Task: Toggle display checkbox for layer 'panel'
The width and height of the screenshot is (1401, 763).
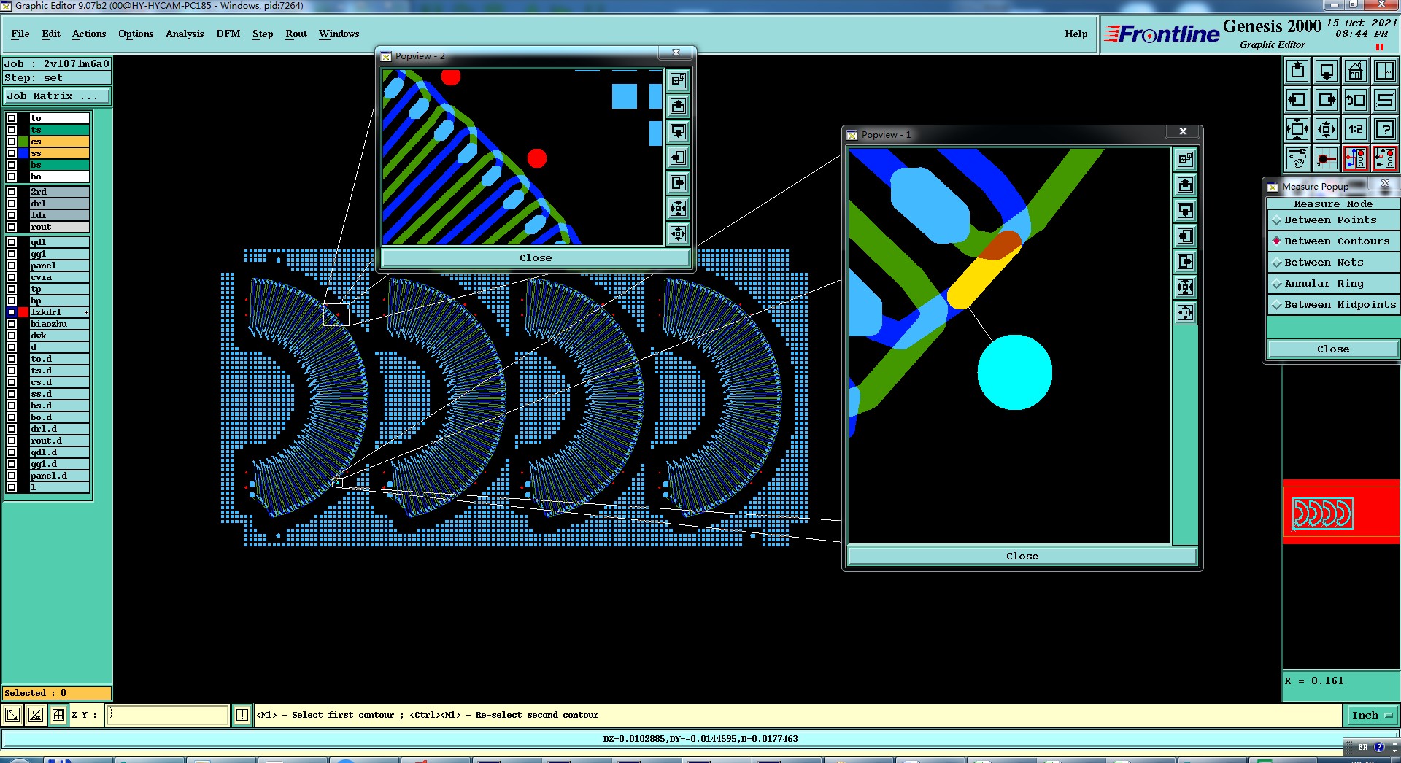Action: point(12,266)
